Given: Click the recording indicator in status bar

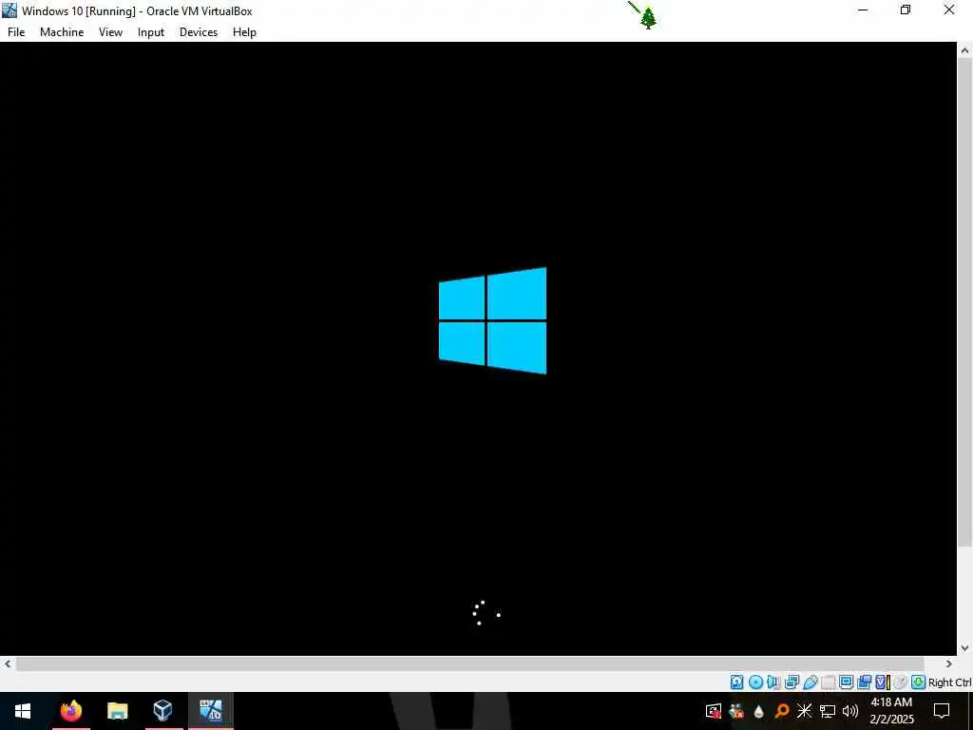Looking at the screenshot, I should tap(864, 682).
